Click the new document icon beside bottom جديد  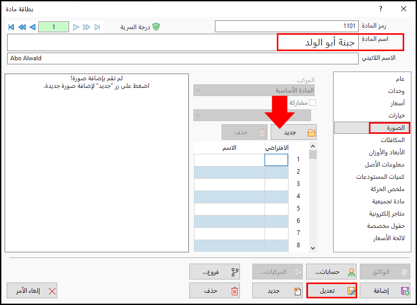297,291
